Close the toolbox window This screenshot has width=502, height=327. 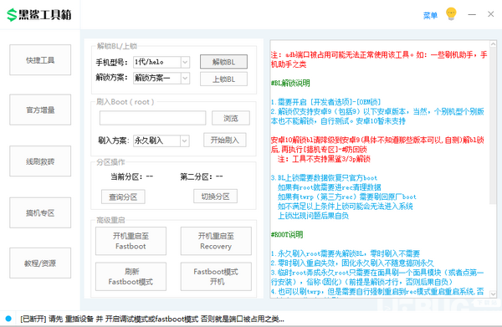[x=490, y=14]
